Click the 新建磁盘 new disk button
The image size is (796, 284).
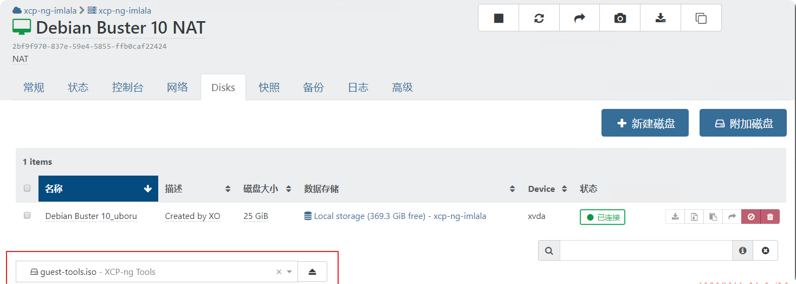pyautogui.click(x=645, y=123)
